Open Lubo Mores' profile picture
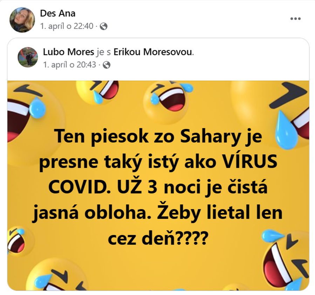Image resolution: width=315 pixels, height=295 pixels. pos(28,57)
